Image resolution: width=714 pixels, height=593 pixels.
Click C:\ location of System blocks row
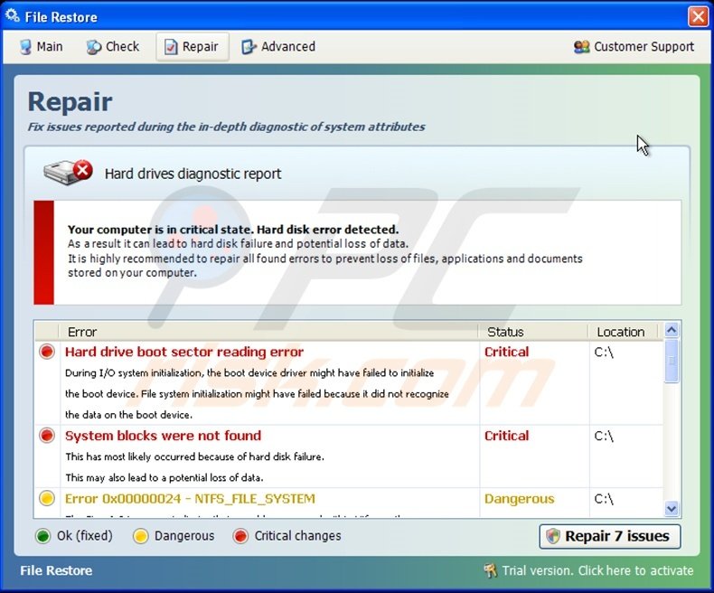pos(604,436)
